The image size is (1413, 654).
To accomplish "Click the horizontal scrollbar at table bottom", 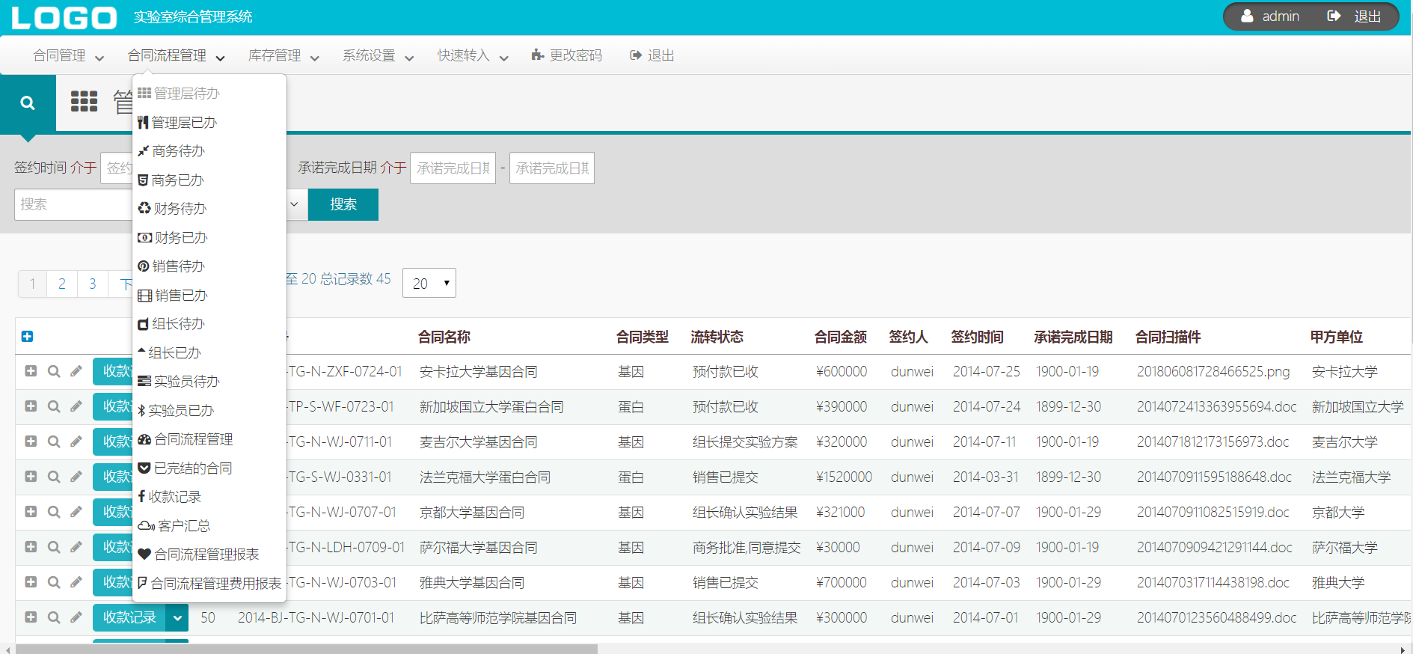I will pyautogui.click(x=307, y=649).
